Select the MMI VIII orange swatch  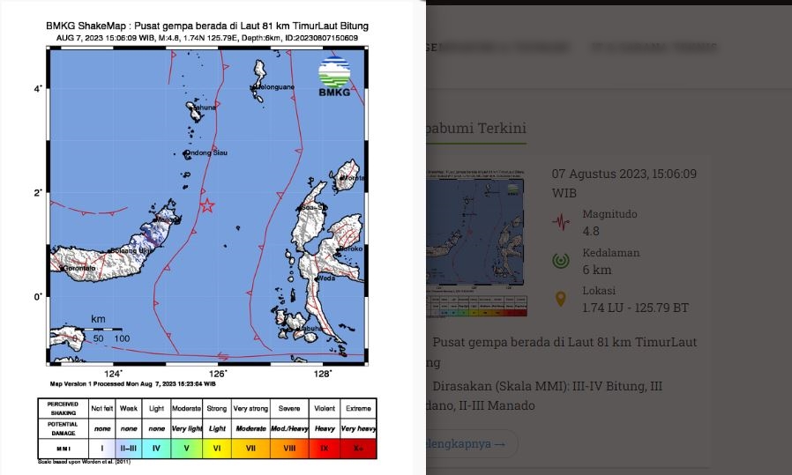(289, 449)
